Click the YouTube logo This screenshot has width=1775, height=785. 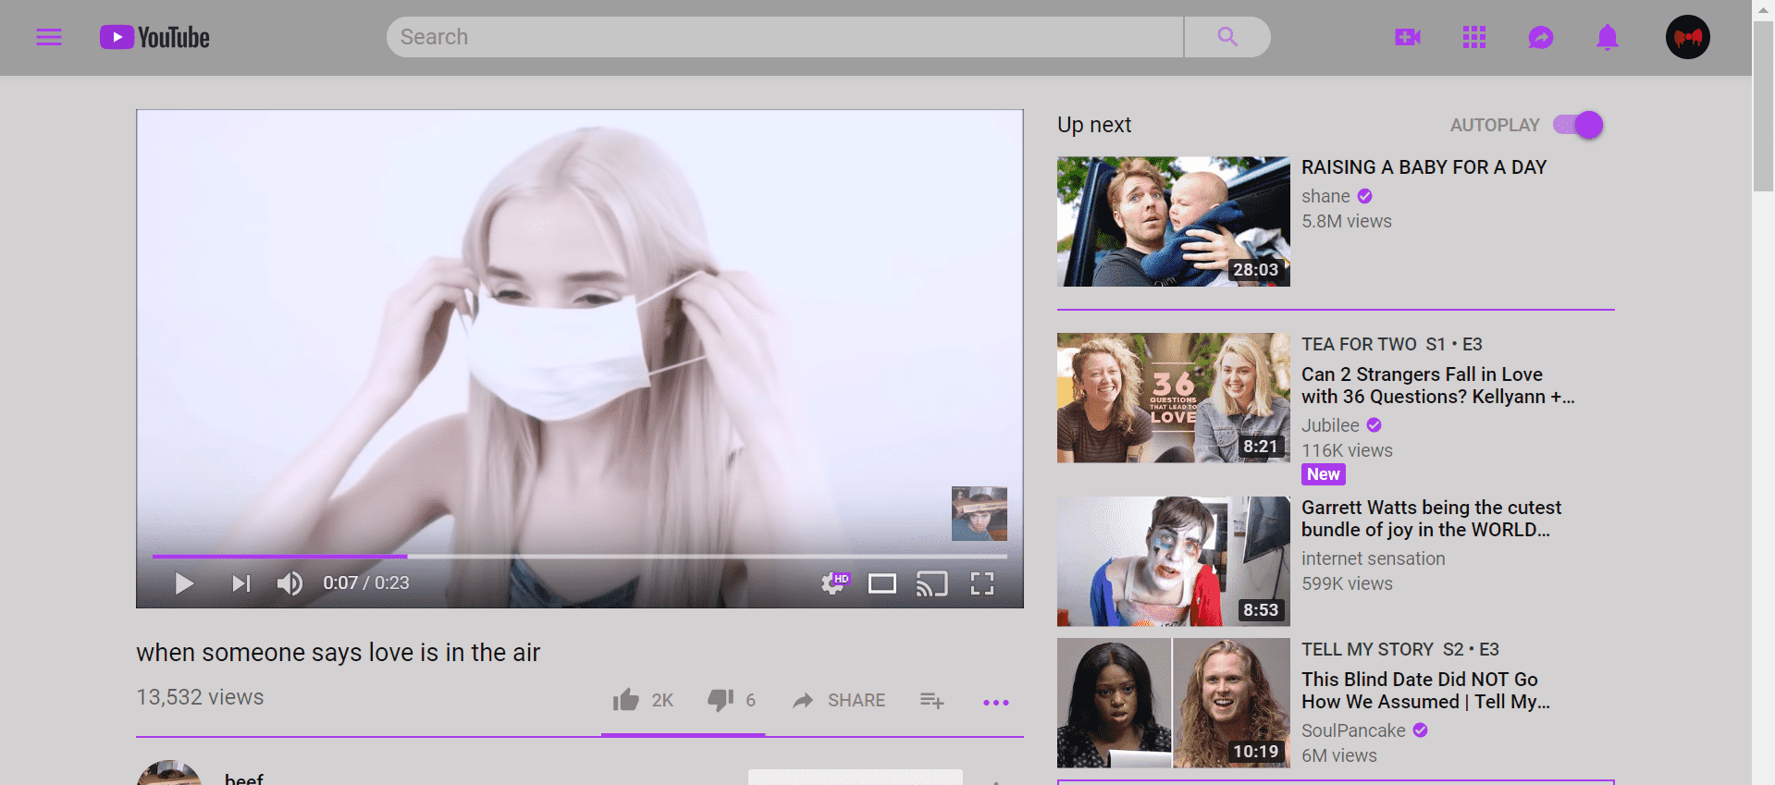tap(154, 37)
